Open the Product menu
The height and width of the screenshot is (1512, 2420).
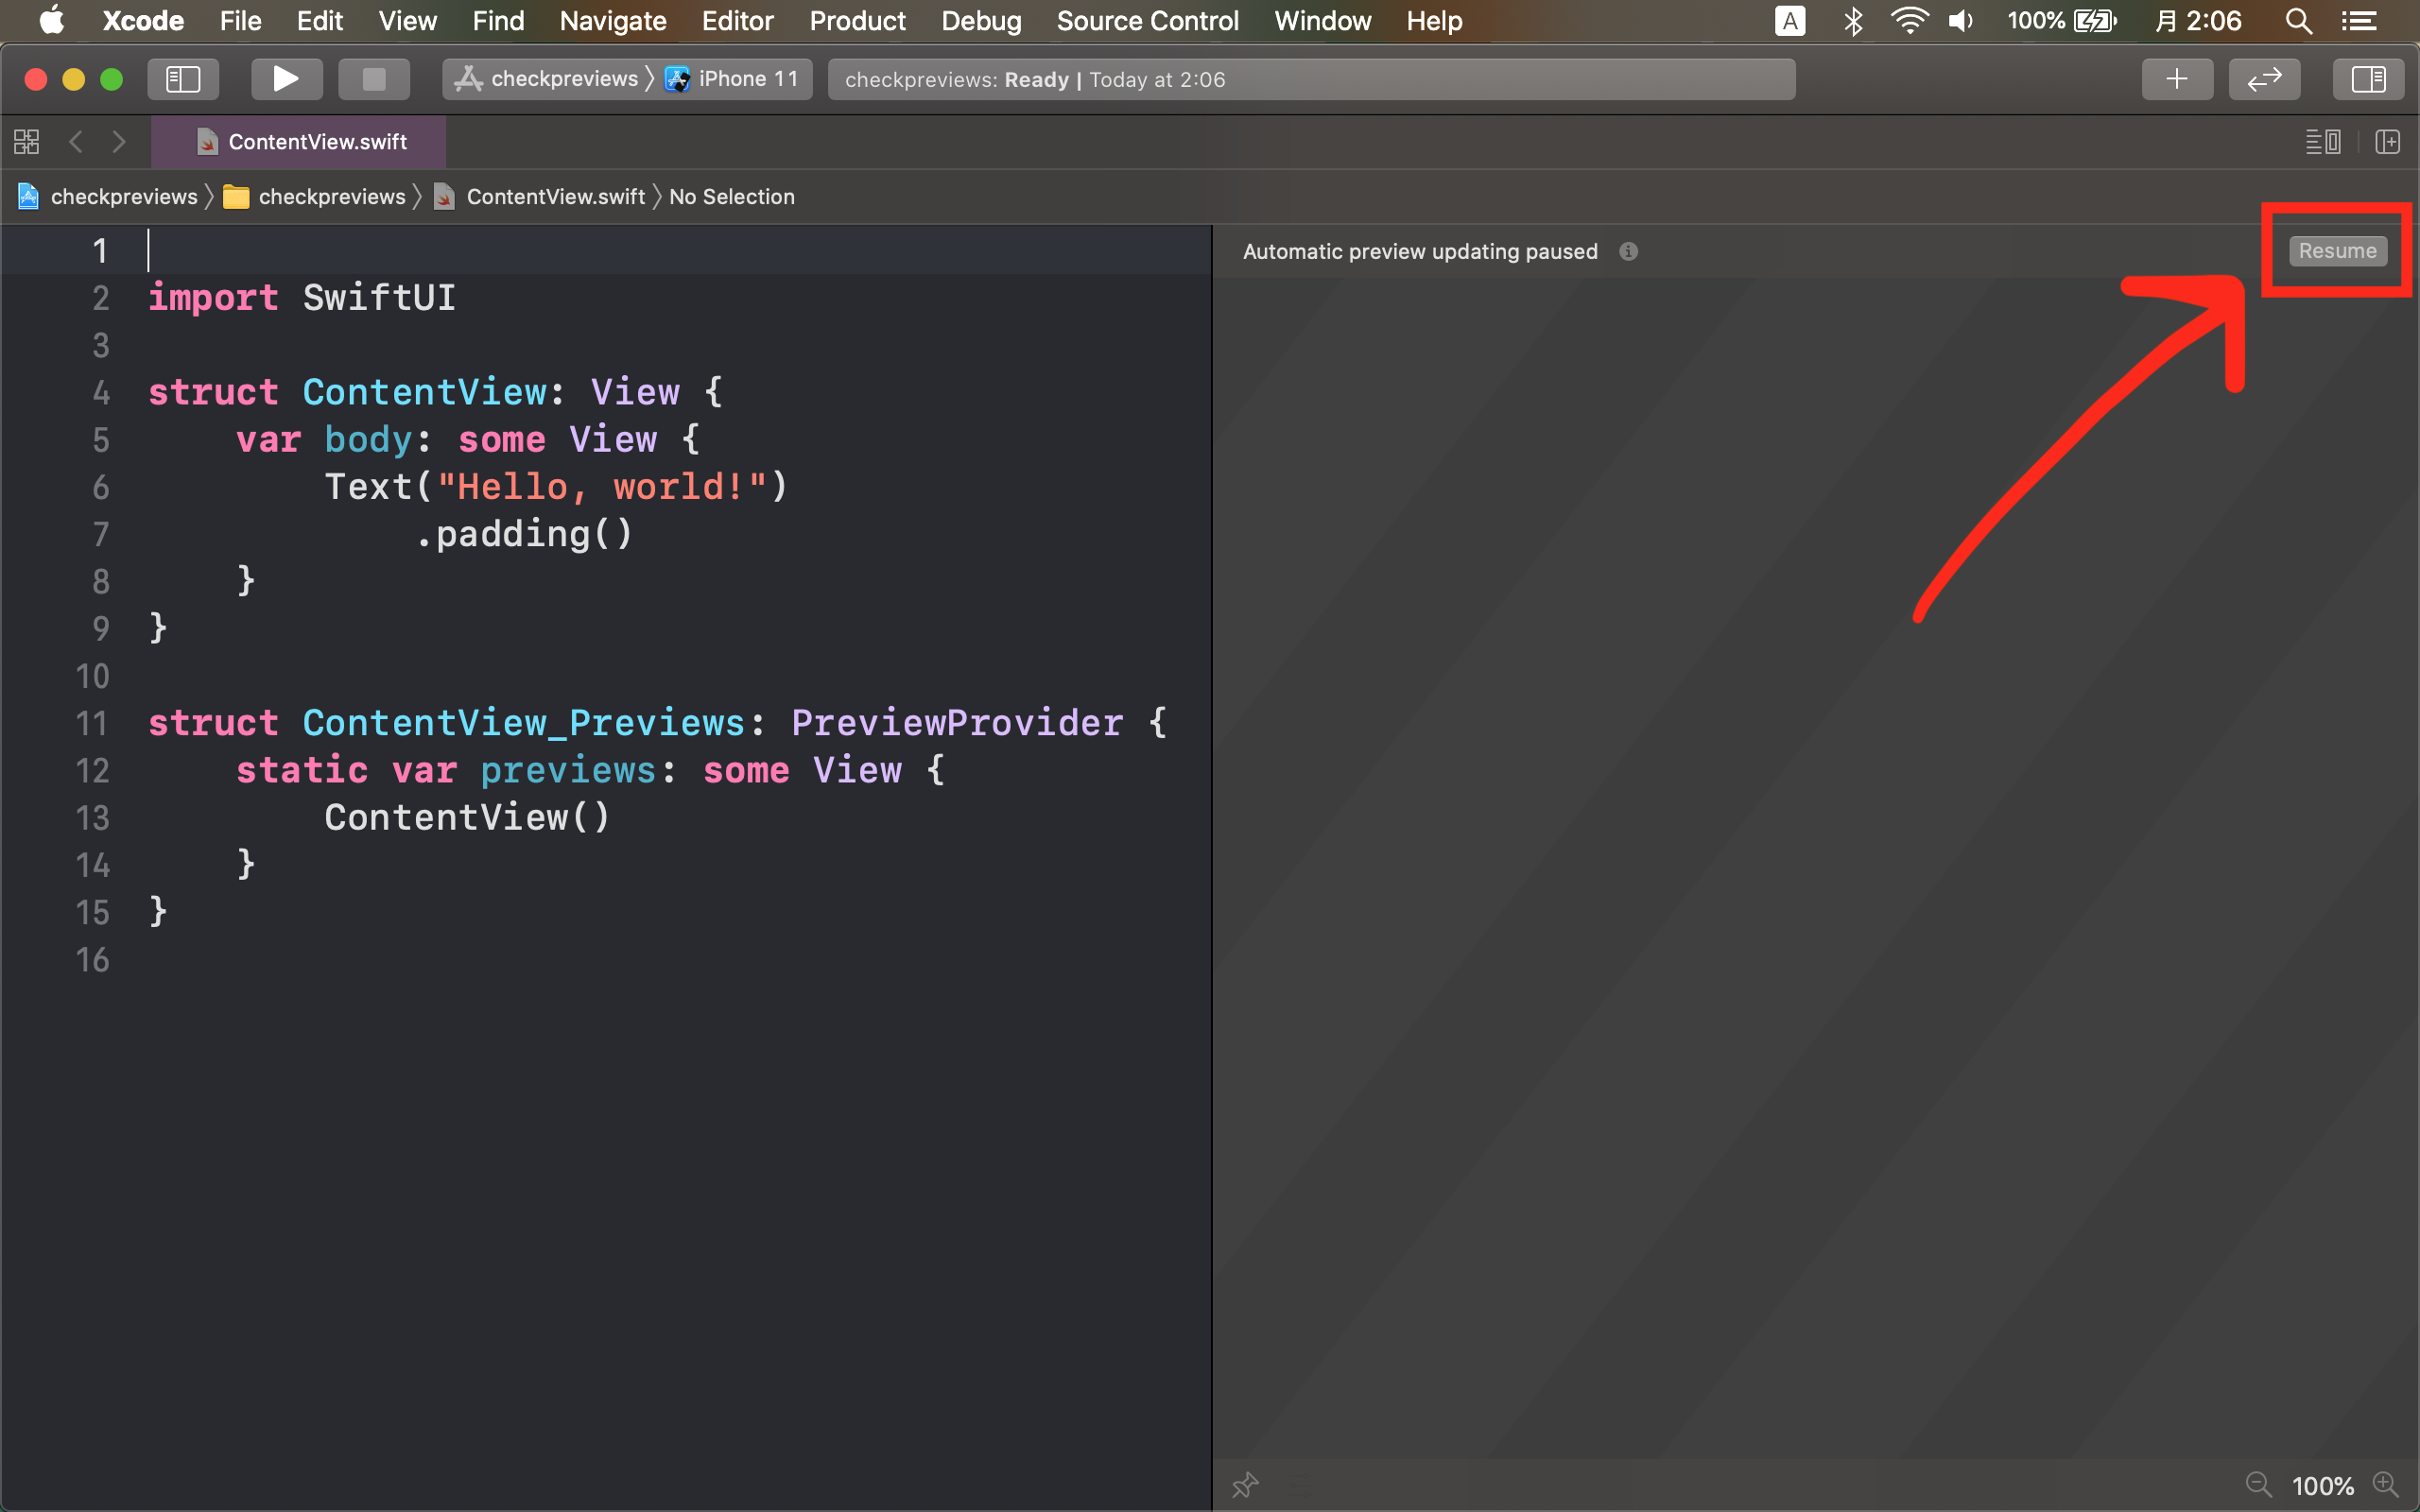[x=857, y=21]
